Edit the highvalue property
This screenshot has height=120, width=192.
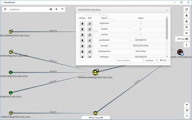90,24
